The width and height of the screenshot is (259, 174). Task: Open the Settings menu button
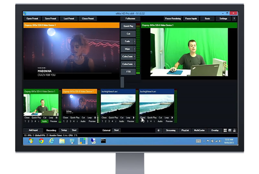pos(223,19)
